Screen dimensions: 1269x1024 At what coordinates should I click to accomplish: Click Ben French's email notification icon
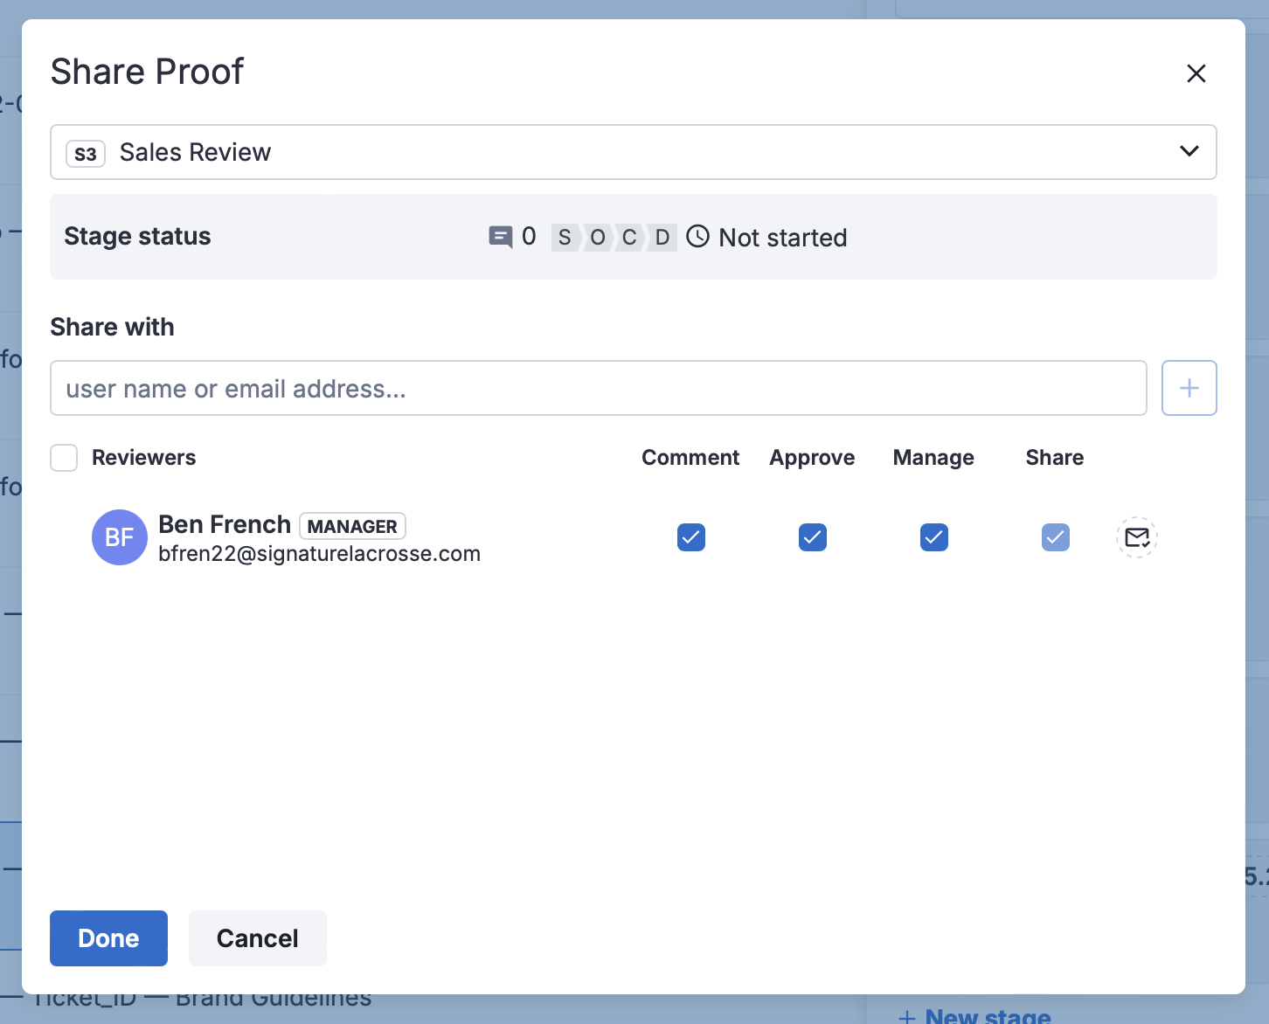click(1136, 537)
